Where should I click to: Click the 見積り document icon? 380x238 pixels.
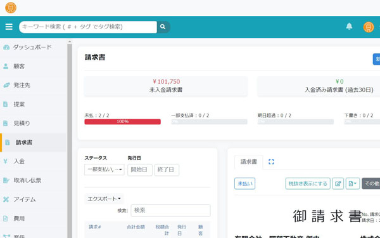5,123
